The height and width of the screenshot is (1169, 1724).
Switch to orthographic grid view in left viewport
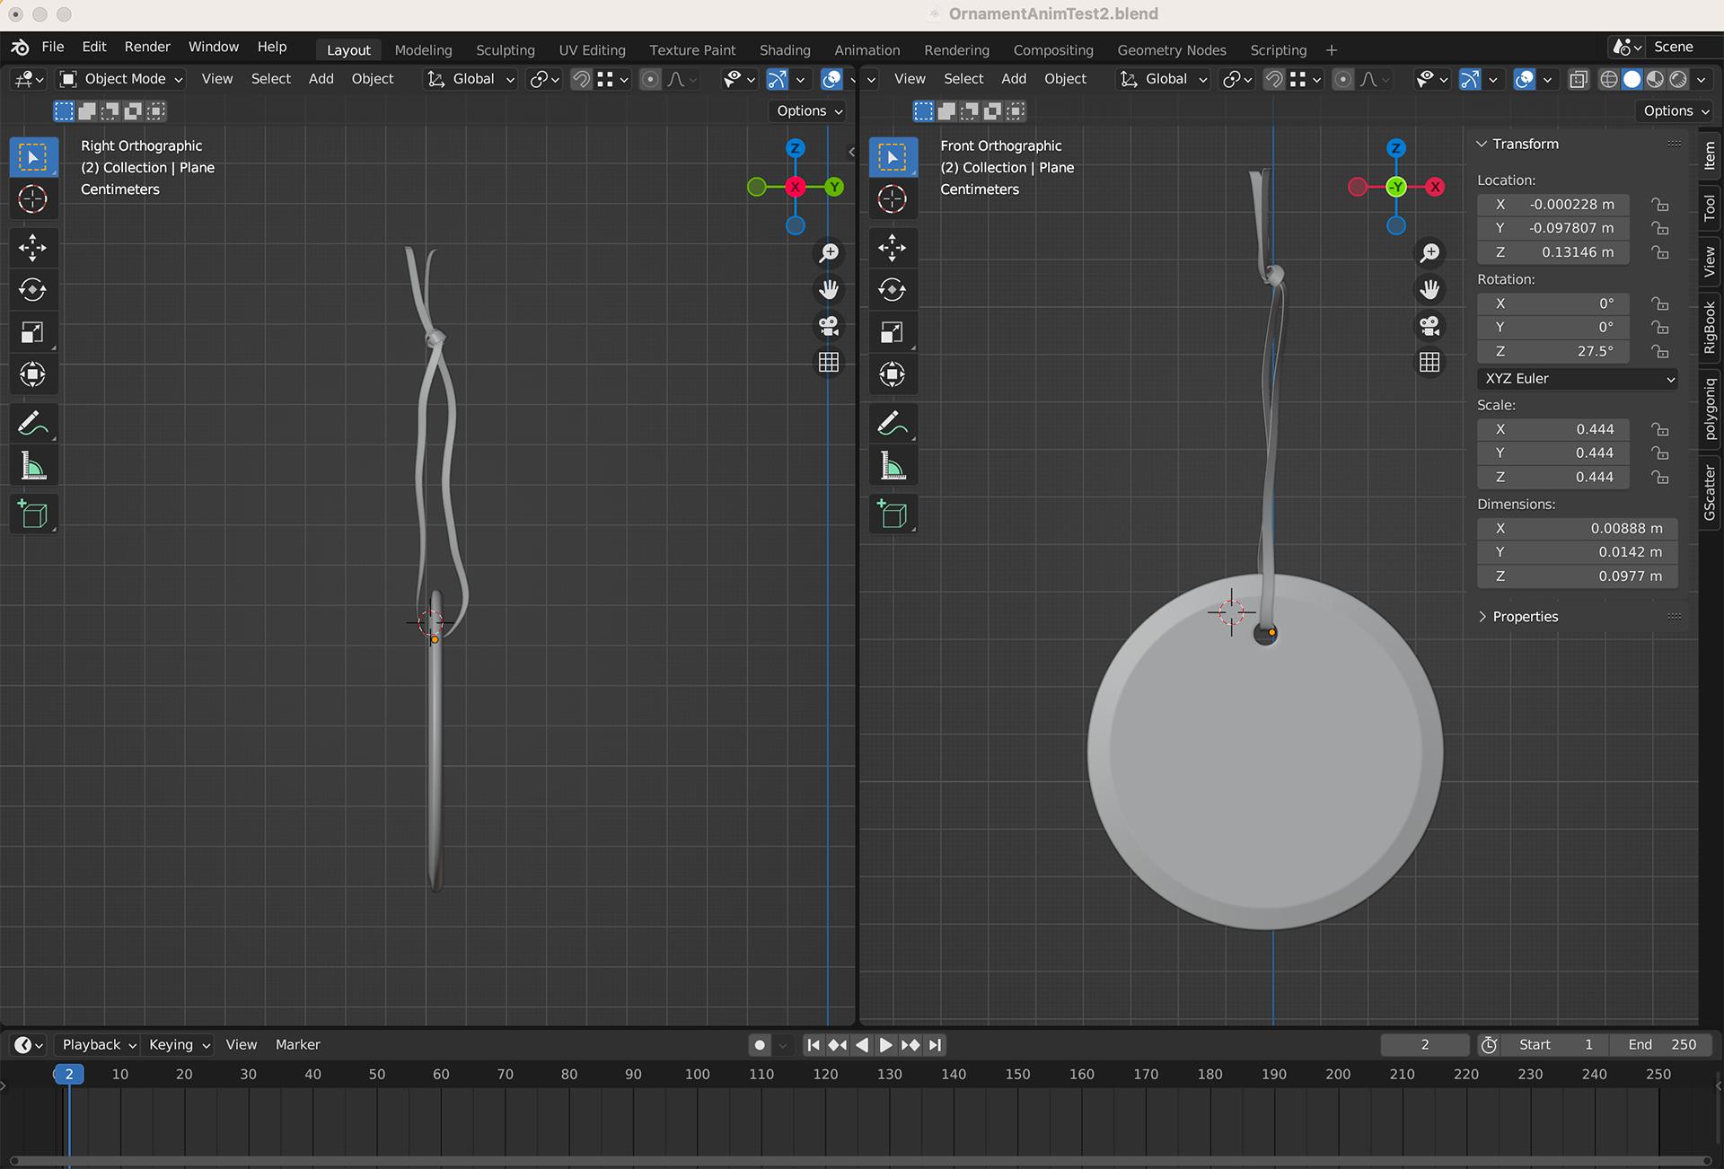pyautogui.click(x=829, y=363)
